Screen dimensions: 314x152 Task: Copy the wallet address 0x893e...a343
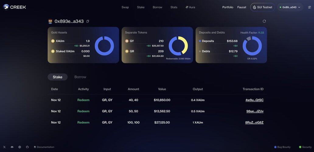pos(88,21)
